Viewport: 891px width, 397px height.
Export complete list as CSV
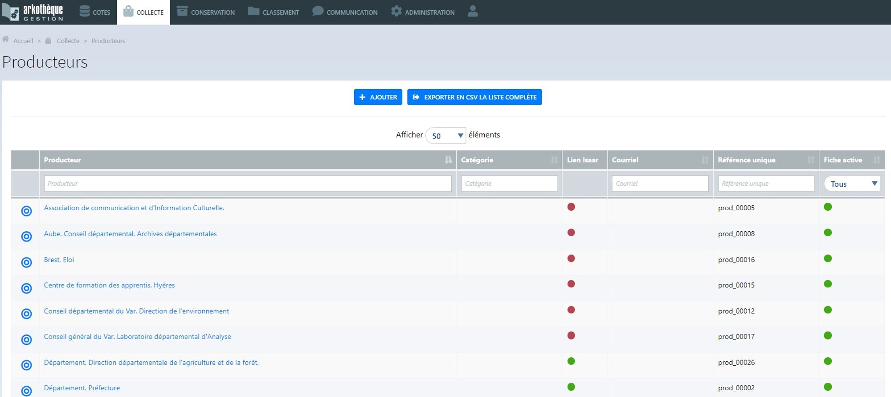(474, 97)
